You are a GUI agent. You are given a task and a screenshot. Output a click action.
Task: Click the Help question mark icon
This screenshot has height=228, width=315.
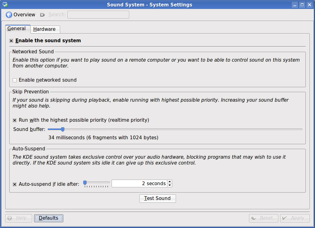click(x=10, y=218)
